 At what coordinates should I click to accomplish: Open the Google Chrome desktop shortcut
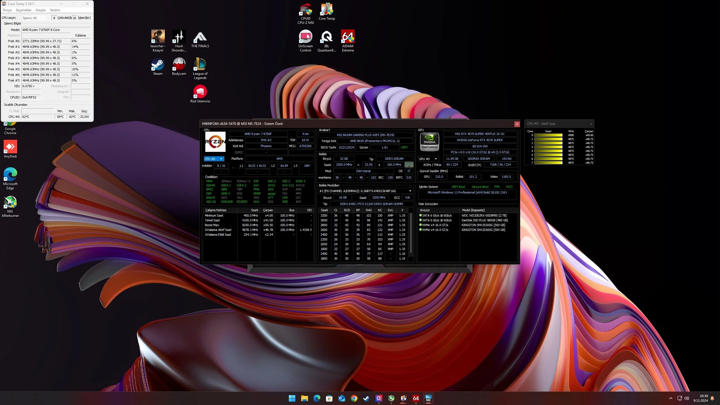tap(10, 128)
